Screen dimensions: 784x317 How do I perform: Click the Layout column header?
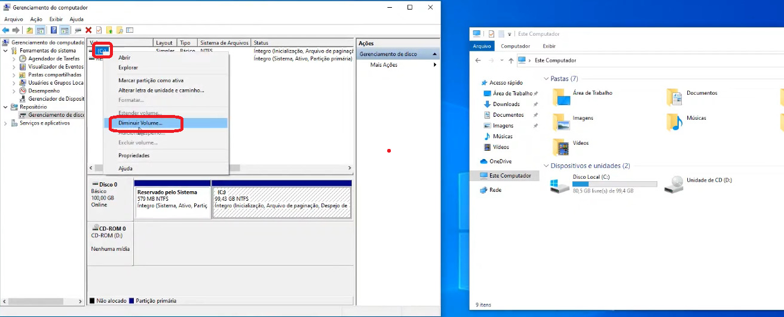point(166,43)
